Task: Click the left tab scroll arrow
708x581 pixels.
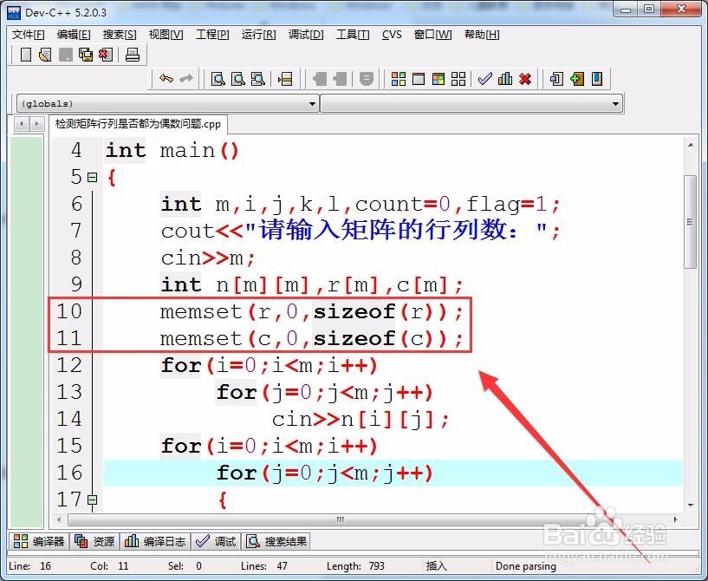Action: tap(21, 123)
